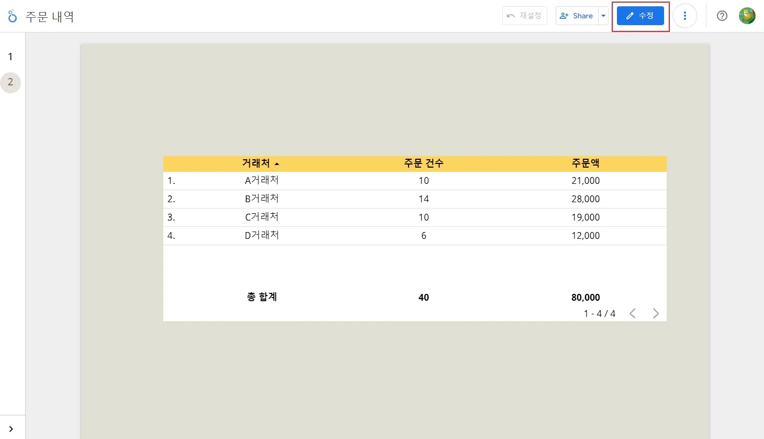Expand the page navigation sidebar
This screenshot has width=764, height=439.
coord(11,429)
